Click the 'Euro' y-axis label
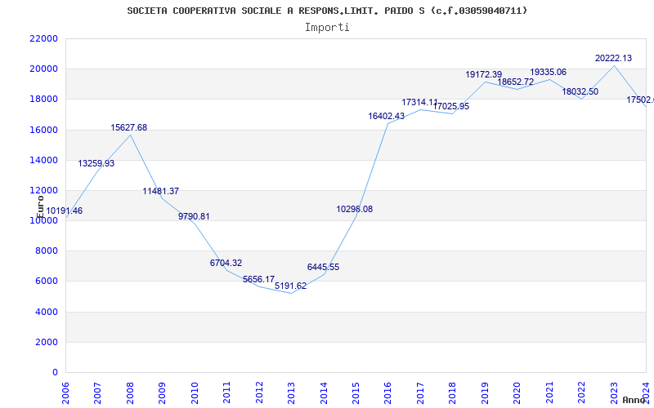 coord(40,207)
